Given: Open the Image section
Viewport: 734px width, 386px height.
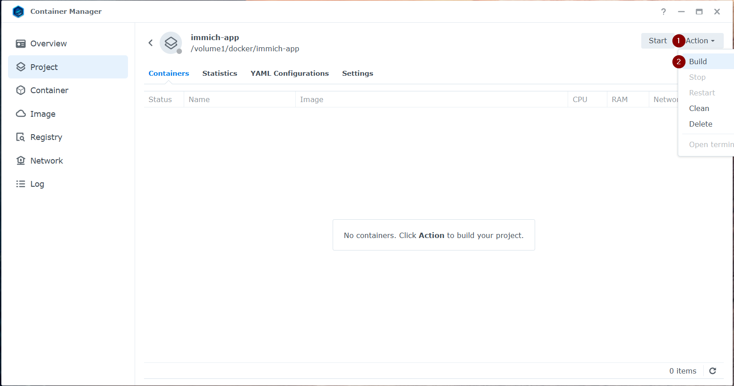Looking at the screenshot, I should point(68,114).
